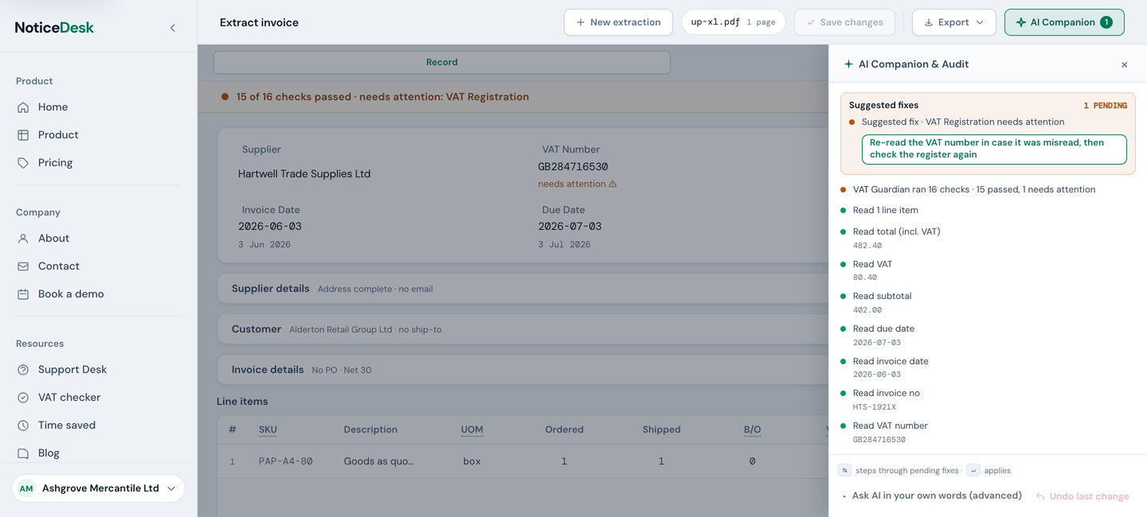The image size is (1147, 517).
Task: Click the Product table icon
Action: click(x=23, y=135)
